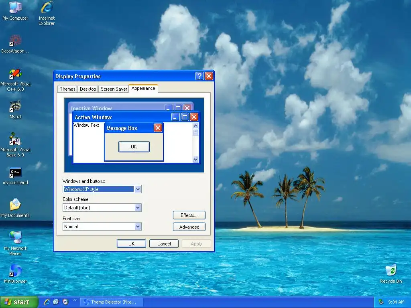Image resolution: width=411 pixels, height=308 pixels.
Task: Open the Windows and buttons dropdown
Action: 138,189
